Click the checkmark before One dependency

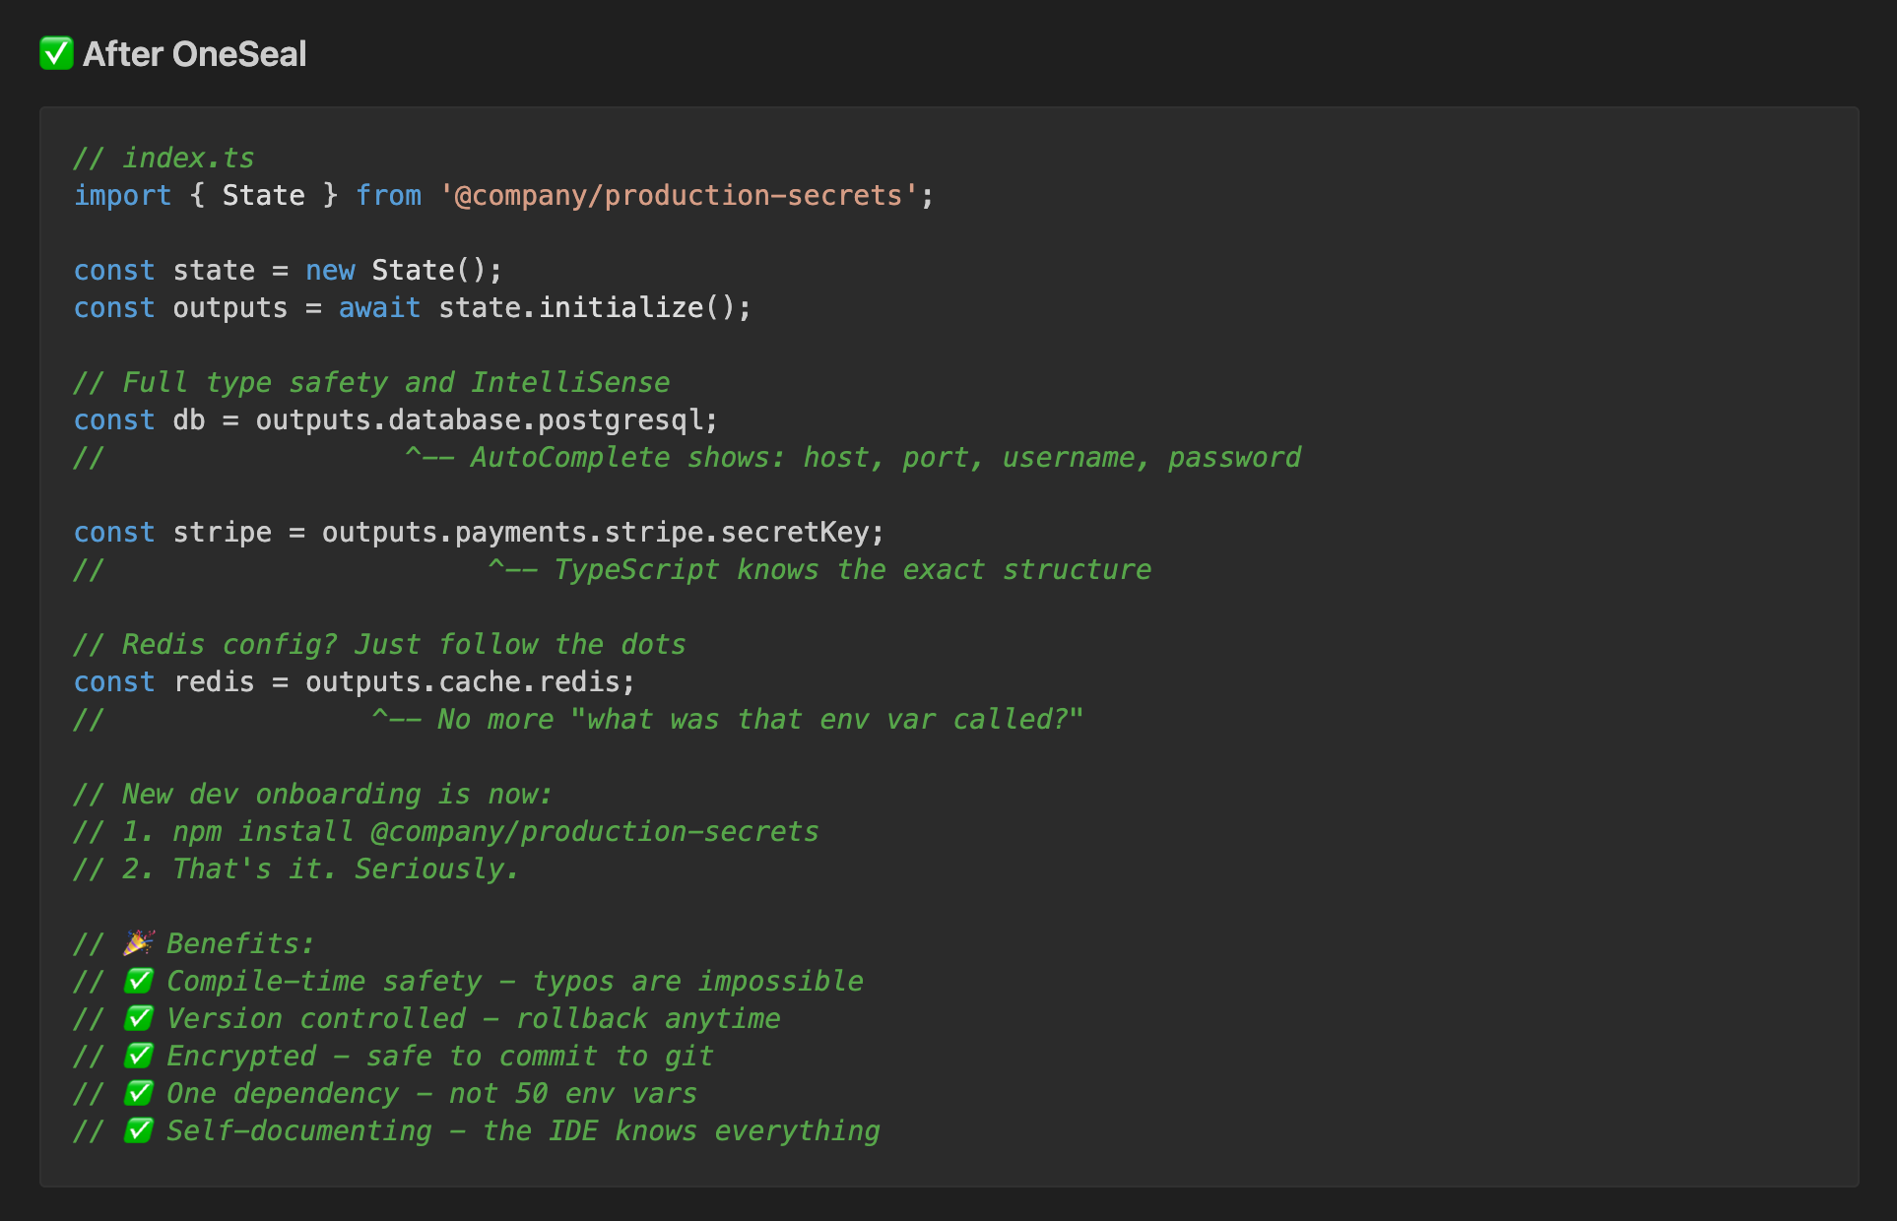(139, 1093)
